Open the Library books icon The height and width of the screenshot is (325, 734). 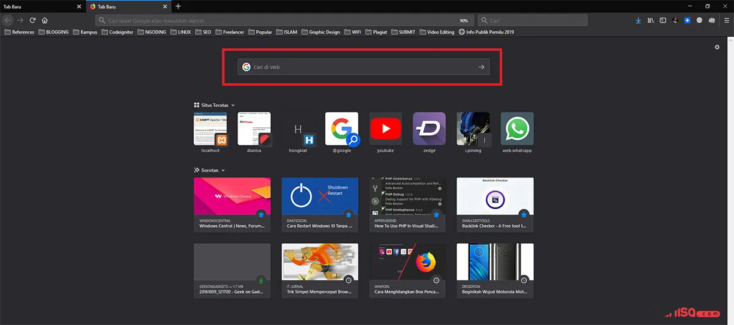[x=651, y=20]
